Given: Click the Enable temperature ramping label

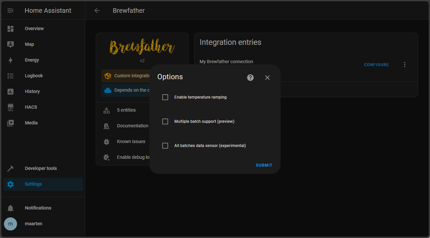Looking at the screenshot, I should tap(200, 97).
